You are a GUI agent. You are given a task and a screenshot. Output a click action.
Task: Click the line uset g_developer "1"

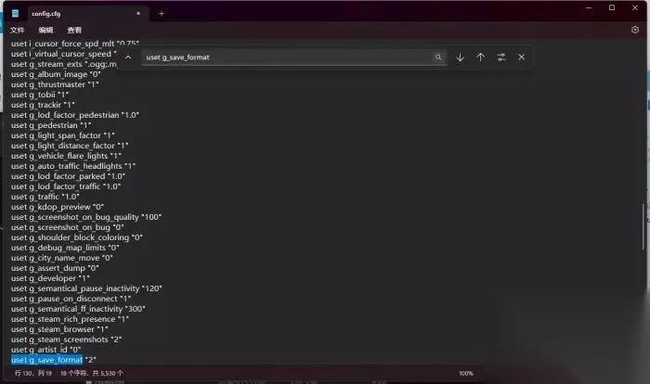click(50, 278)
